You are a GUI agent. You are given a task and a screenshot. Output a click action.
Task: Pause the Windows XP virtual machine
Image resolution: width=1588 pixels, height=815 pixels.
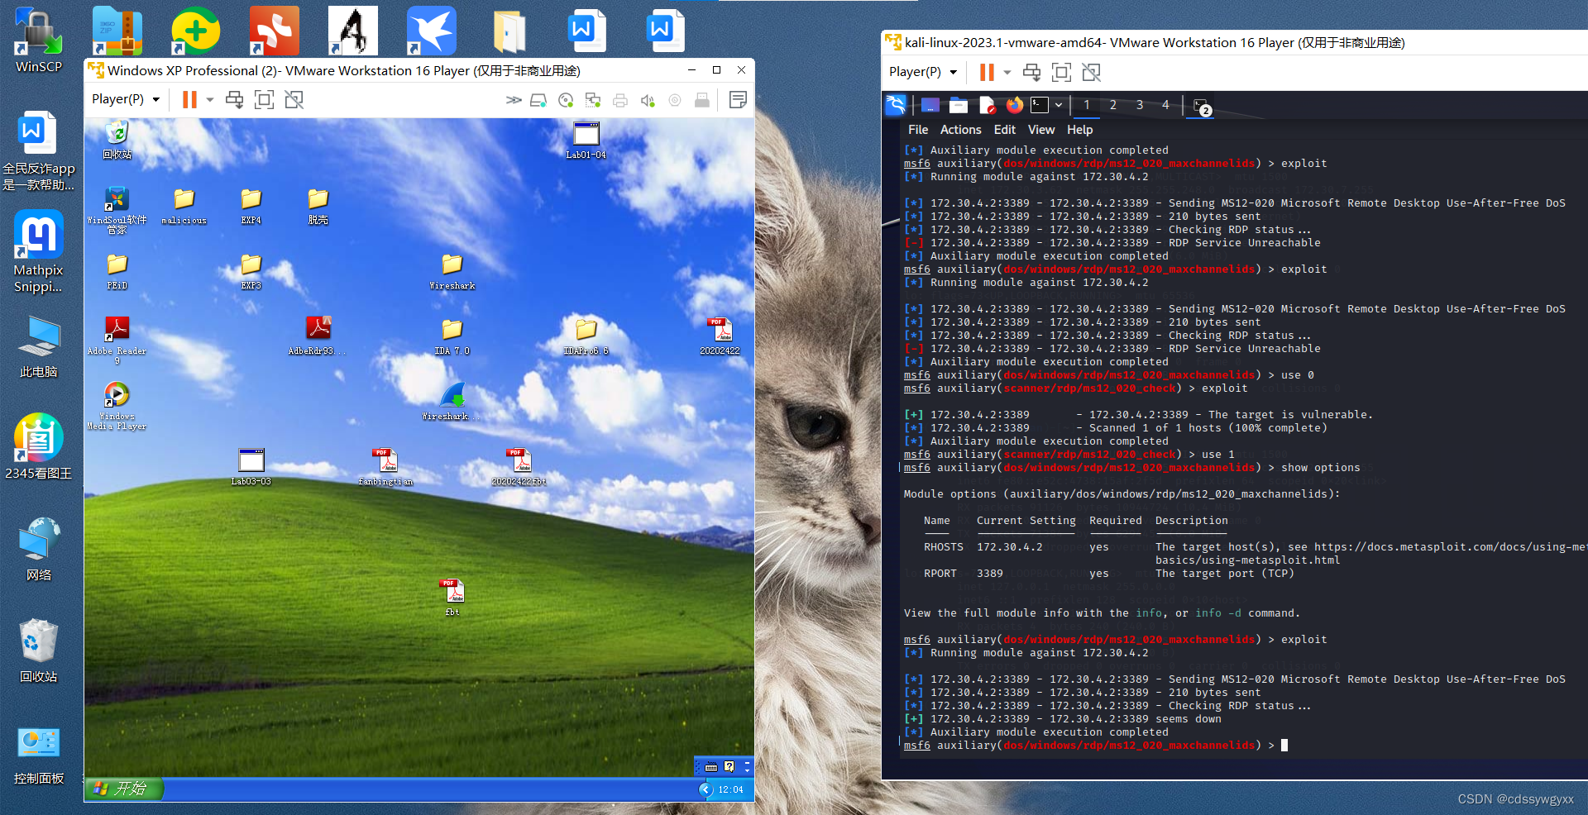[189, 99]
